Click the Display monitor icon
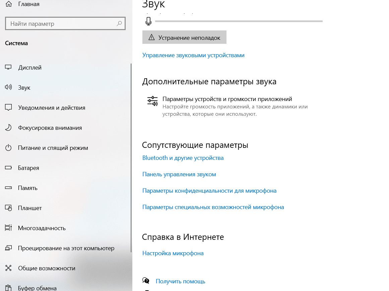 point(8,67)
